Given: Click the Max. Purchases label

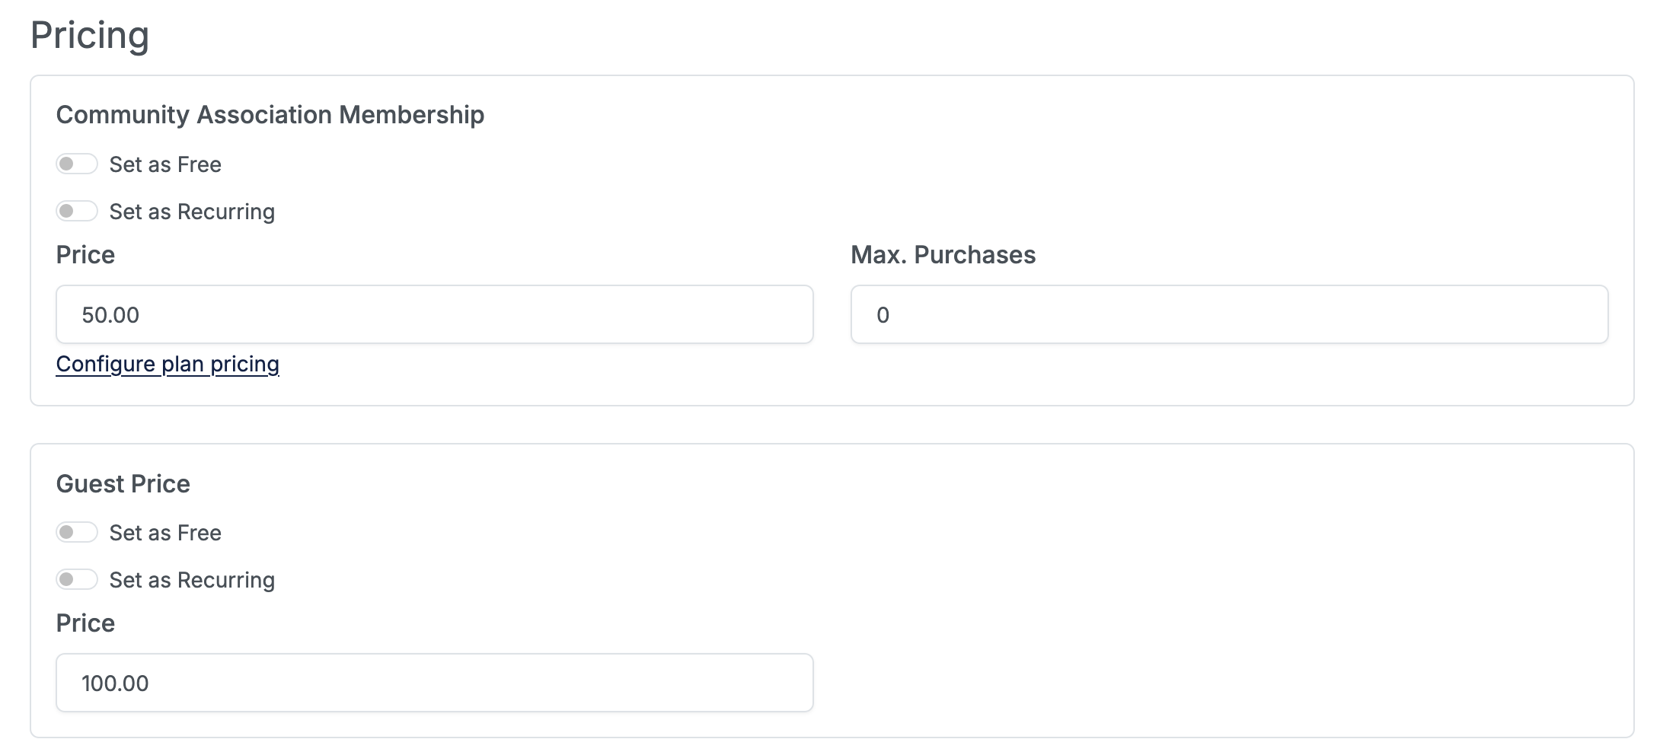Looking at the screenshot, I should click(x=943, y=255).
